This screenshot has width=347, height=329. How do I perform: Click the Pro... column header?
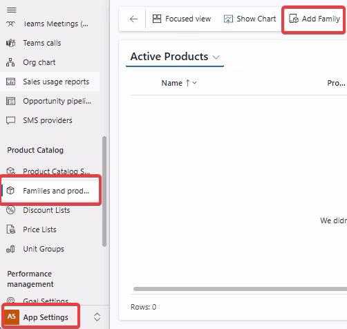pos(336,83)
